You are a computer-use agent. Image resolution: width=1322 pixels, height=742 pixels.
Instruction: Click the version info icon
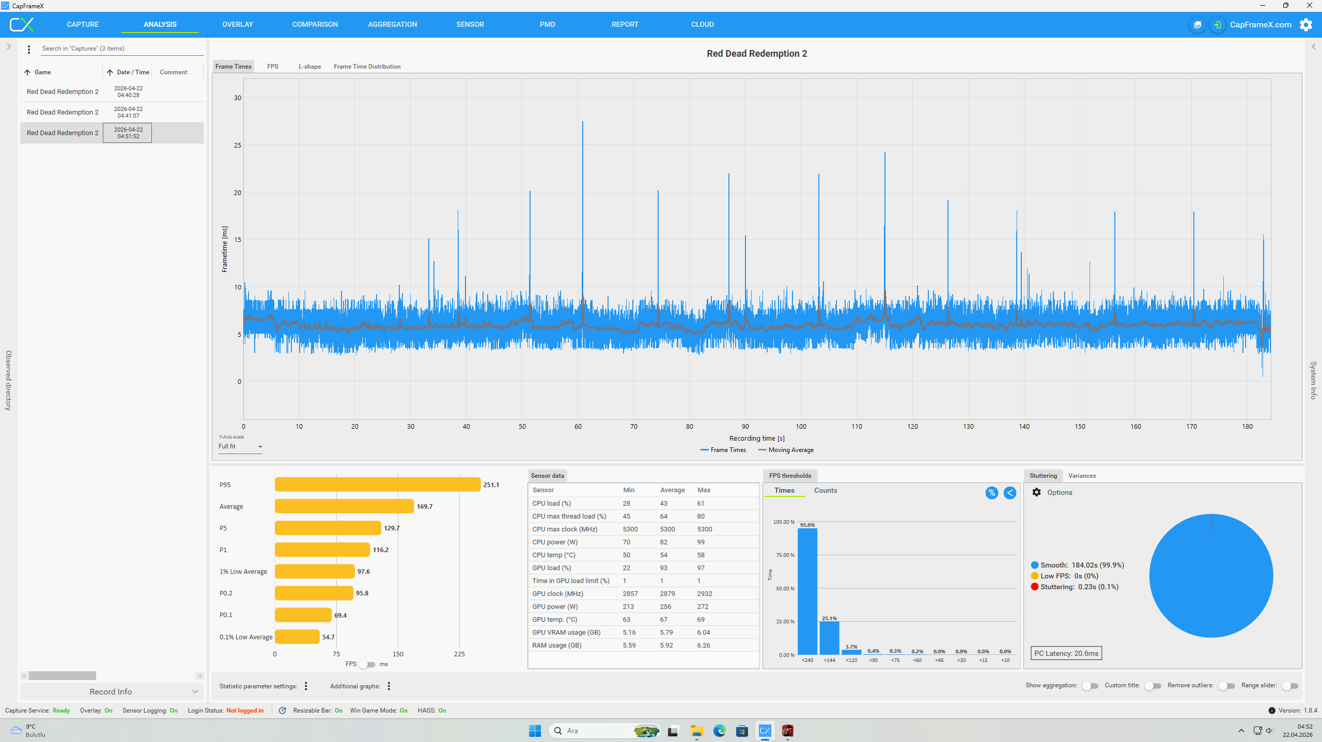(x=1272, y=711)
